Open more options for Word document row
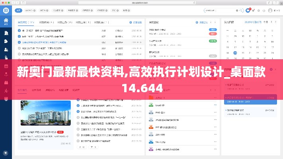This screenshot has width=283, height=159. (215, 142)
